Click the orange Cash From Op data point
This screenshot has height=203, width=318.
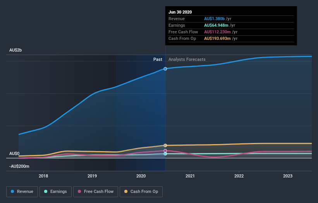[165, 145]
